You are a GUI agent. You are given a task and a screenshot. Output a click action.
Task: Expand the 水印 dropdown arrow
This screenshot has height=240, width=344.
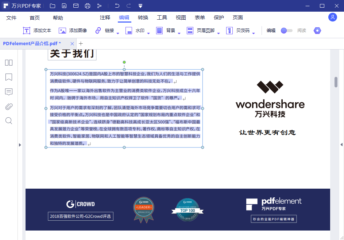[x=148, y=33]
